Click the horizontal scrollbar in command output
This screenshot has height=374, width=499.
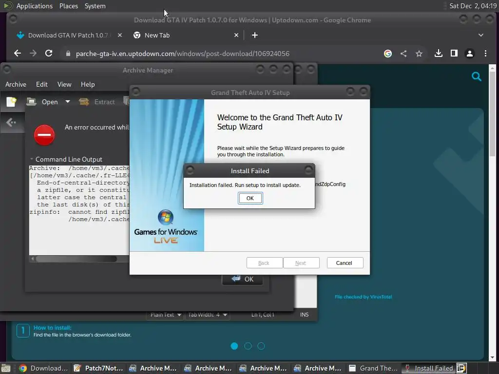(x=77, y=259)
